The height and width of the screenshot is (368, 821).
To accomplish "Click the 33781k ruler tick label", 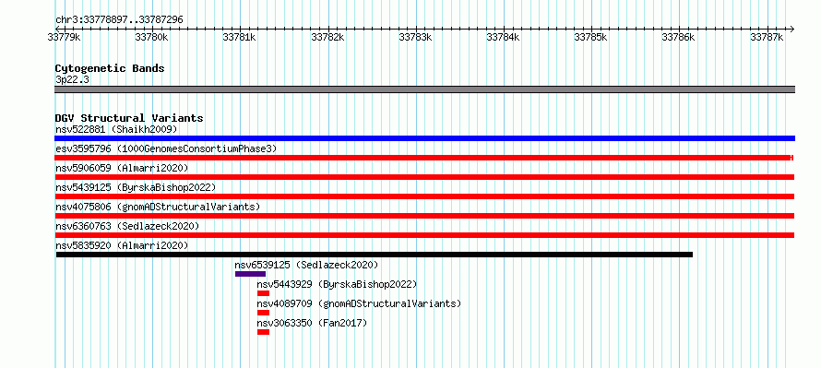I will pyautogui.click(x=240, y=37).
